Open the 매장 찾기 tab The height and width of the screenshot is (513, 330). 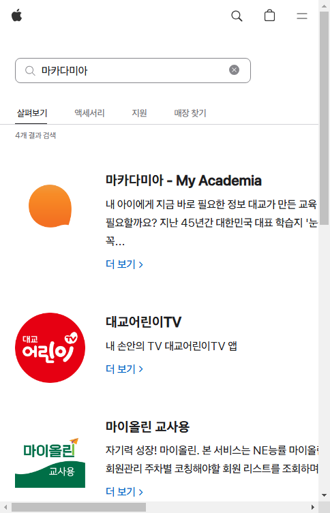[190, 113]
